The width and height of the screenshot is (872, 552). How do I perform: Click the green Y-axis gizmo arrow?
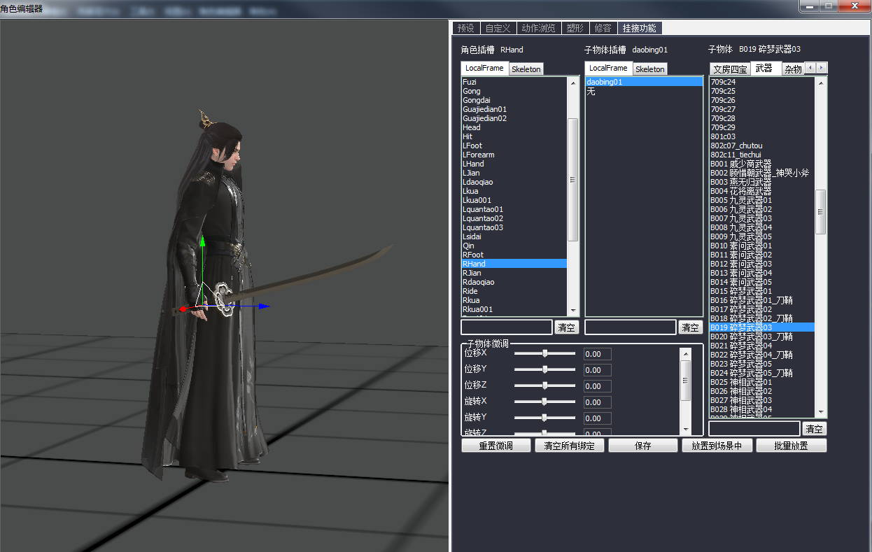point(202,241)
